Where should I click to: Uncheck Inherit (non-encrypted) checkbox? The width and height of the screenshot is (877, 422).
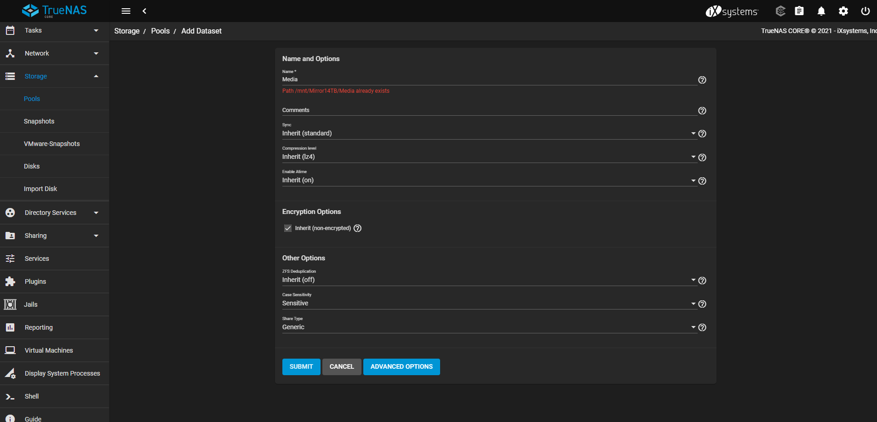pos(288,228)
